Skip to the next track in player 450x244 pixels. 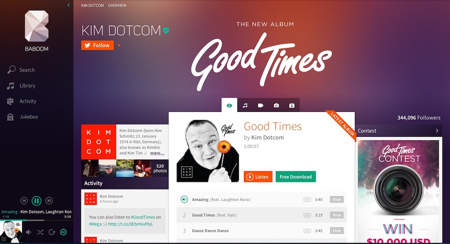point(49,201)
